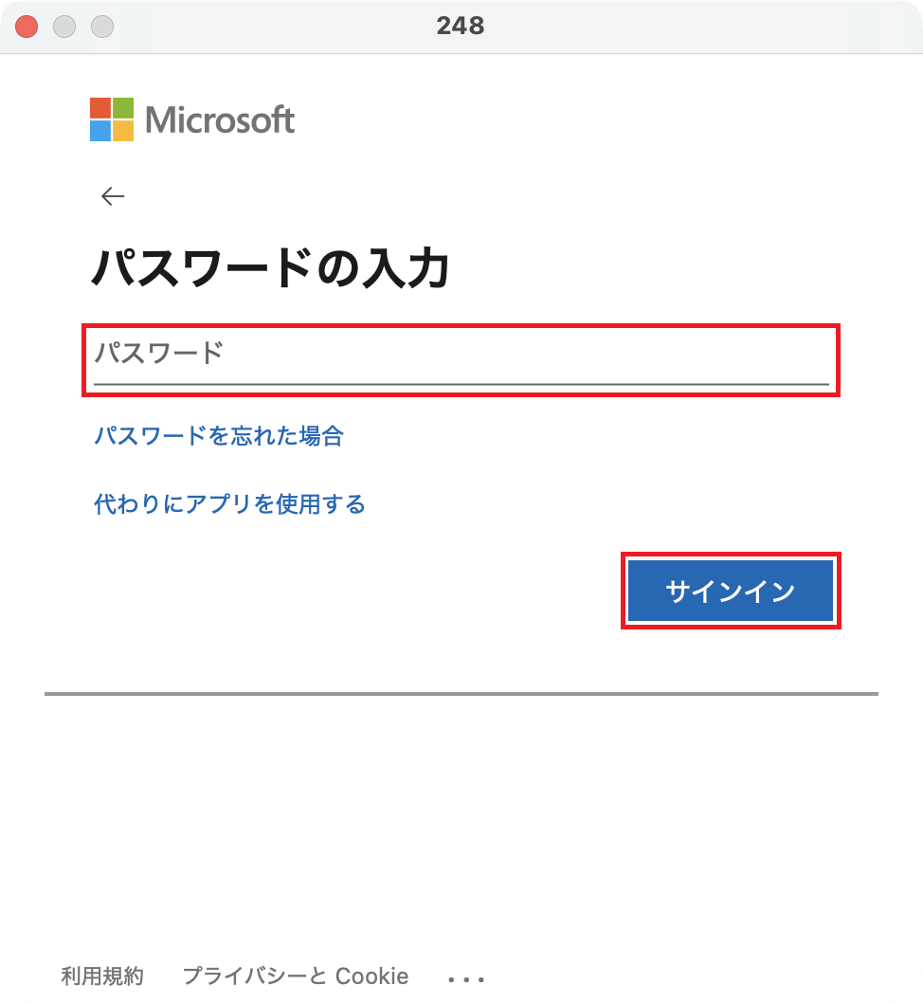The width and height of the screenshot is (923, 1003).
Task: Click the yellow square of Microsoft logo
Action: pos(123,131)
